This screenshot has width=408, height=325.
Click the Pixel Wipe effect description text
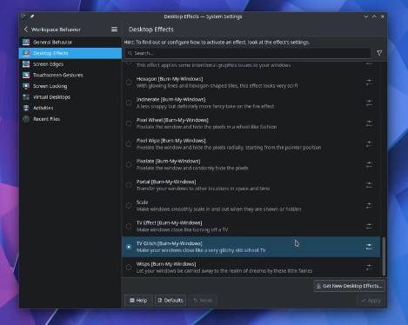[229, 148]
